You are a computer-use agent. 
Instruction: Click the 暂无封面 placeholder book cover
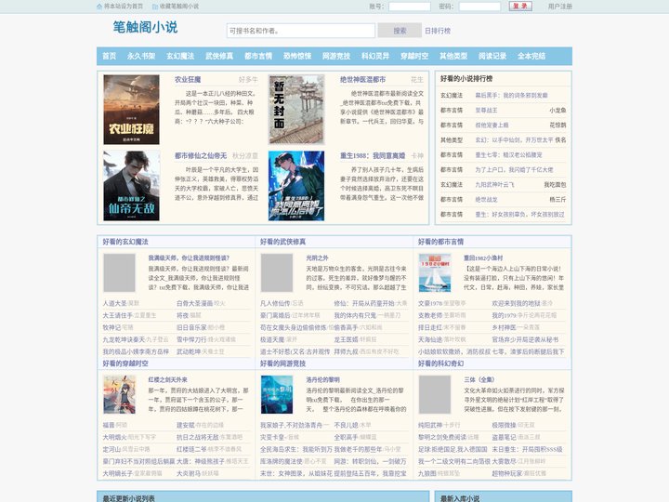point(296,110)
